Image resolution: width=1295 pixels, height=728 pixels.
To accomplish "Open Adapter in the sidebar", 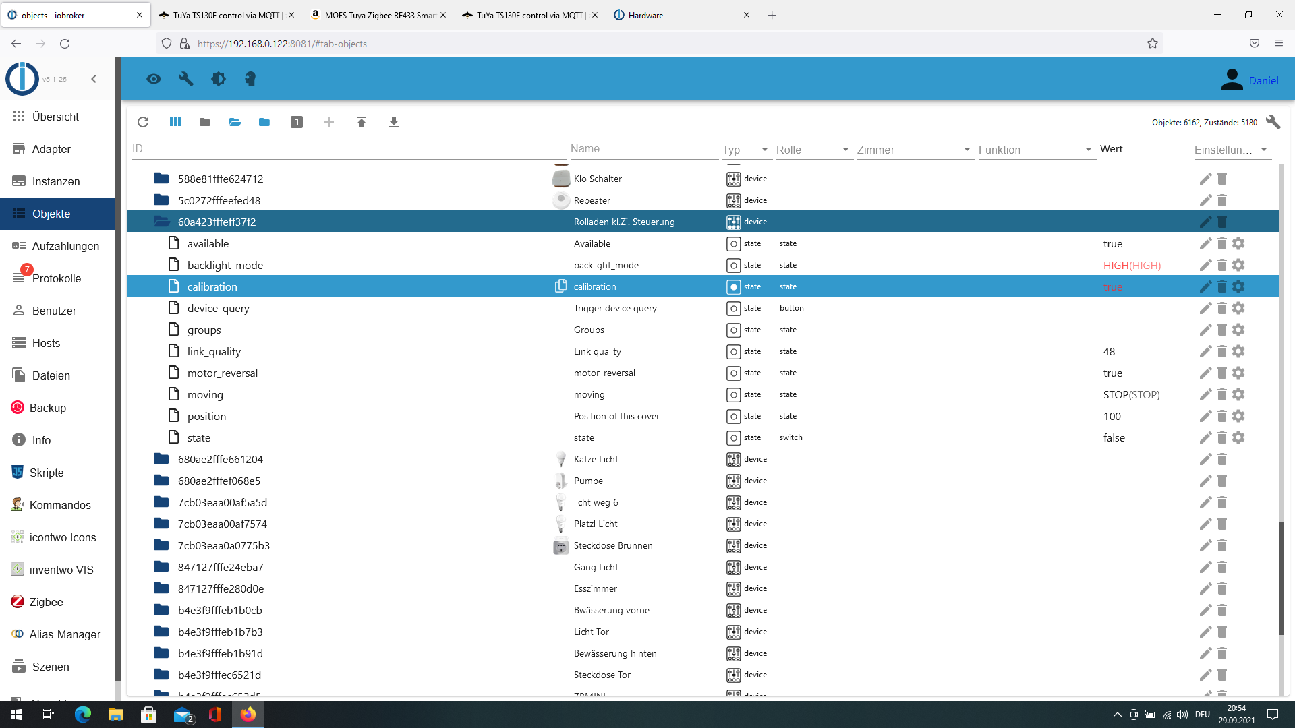I will (58, 149).
